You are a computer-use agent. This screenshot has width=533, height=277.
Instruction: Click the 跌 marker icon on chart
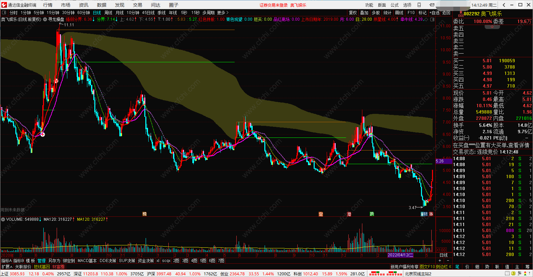(x=372, y=214)
